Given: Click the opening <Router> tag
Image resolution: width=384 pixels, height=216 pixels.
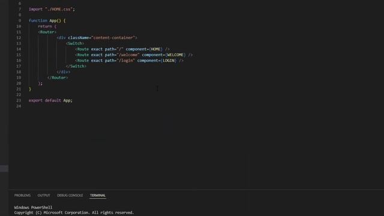Looking at the screenshot, I should click(x=47, y=32).
